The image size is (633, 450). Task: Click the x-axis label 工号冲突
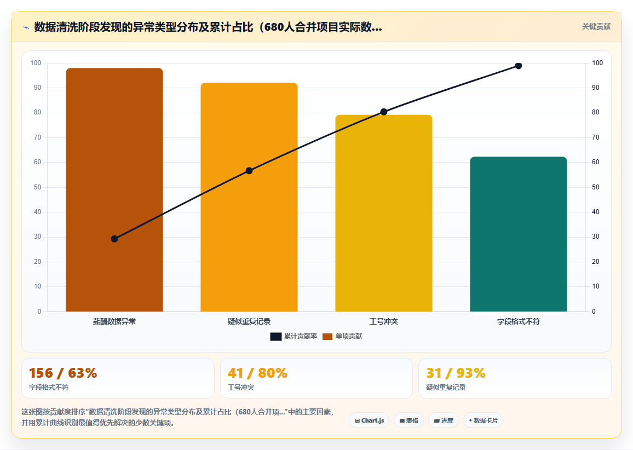(x=383, y=322)
